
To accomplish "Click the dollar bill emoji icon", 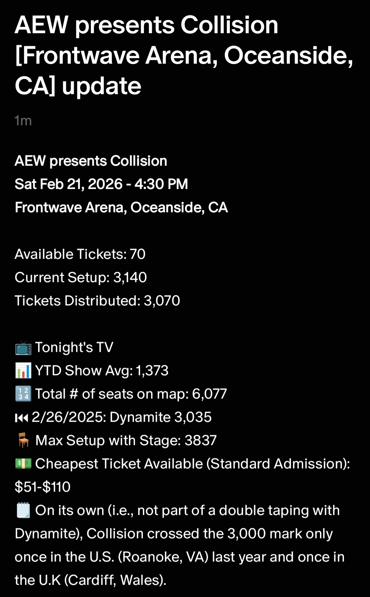I will point(23,464).
